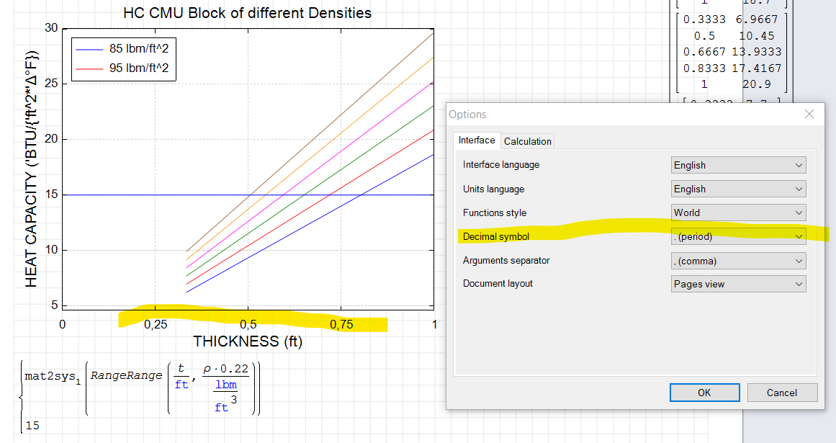The height and width of the screenshot is (443, 836).
Task: Click the THICKNESS (ft) axis label
Action: (x=247, y=341)
